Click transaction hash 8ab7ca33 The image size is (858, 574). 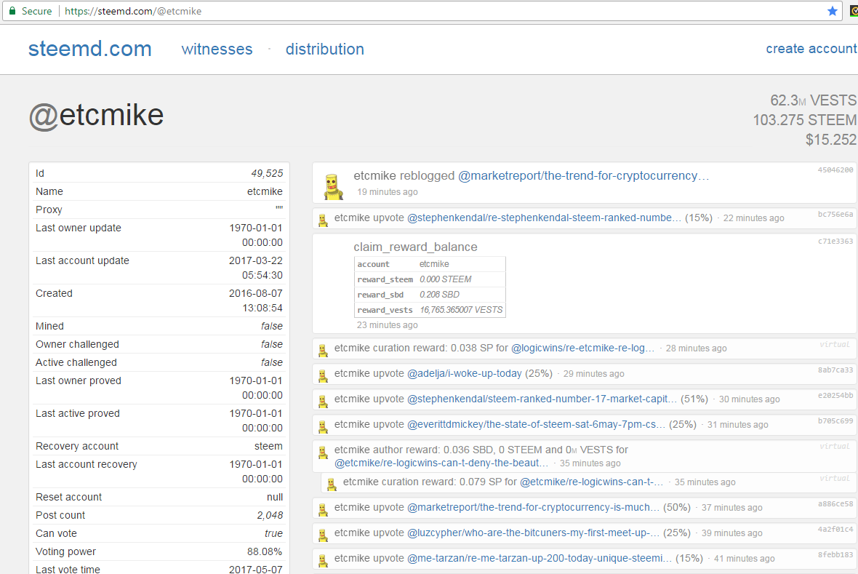[835, 370]
